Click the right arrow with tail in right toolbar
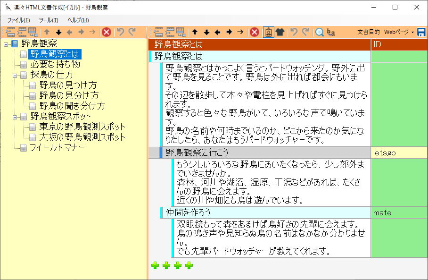Image resolution: width=428 pixels, height=280 pixels. pyautogui.click(x=240, y=32)
